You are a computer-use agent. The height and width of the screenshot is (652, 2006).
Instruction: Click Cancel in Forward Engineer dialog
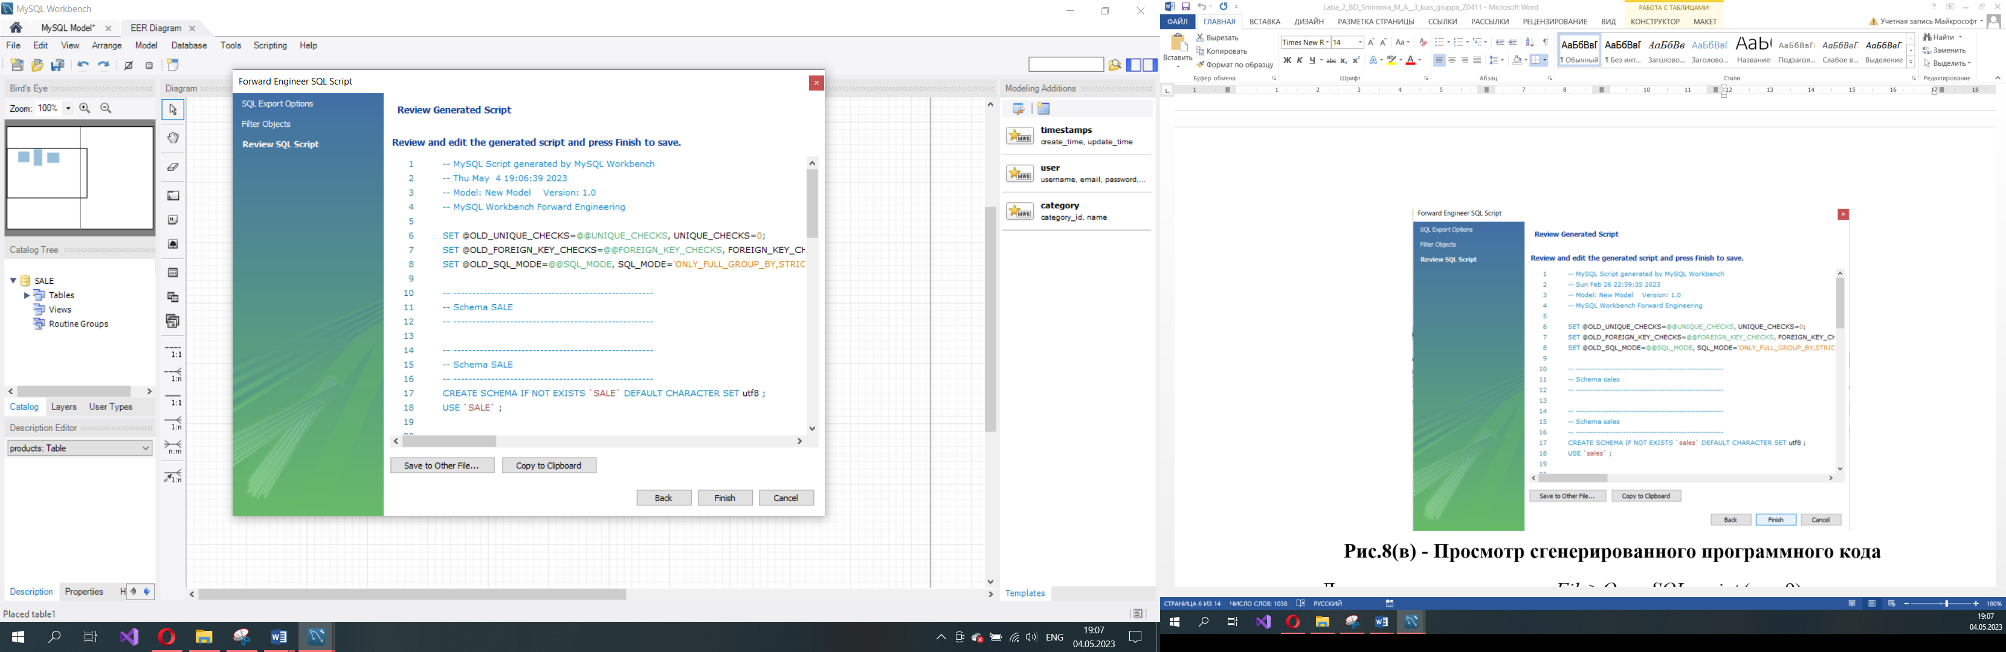787,498
